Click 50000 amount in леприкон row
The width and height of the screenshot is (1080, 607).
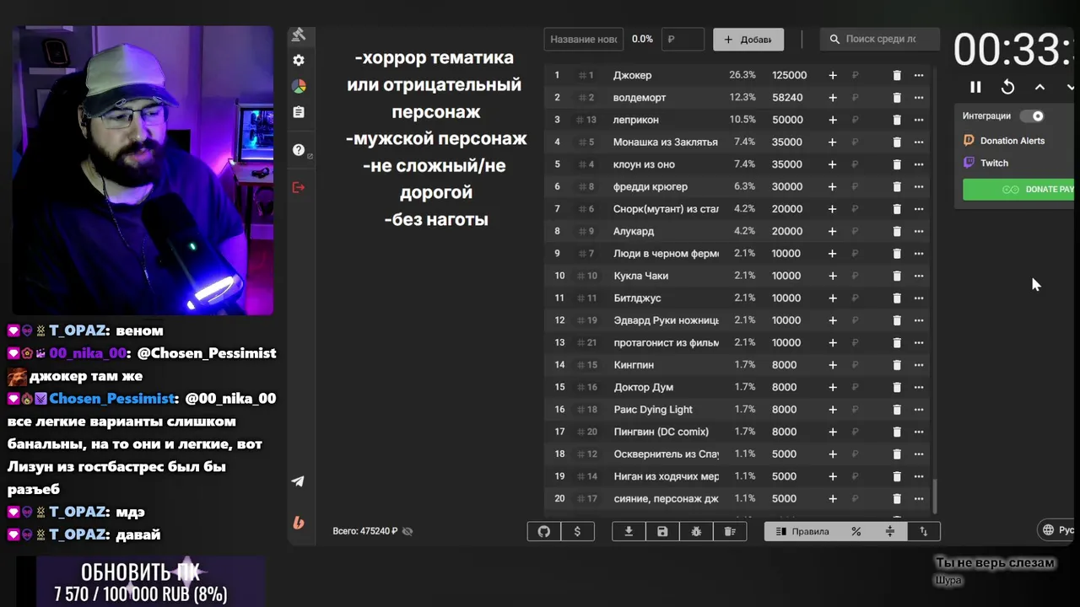[x=787, y=120]
